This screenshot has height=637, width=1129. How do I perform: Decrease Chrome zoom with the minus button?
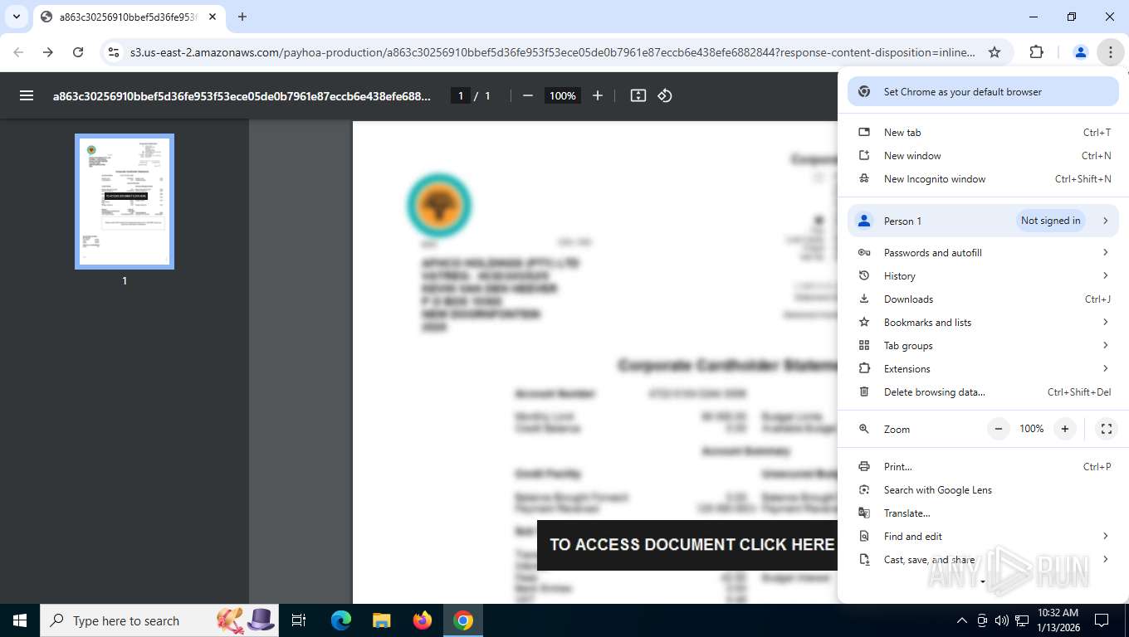pos(999,429)
